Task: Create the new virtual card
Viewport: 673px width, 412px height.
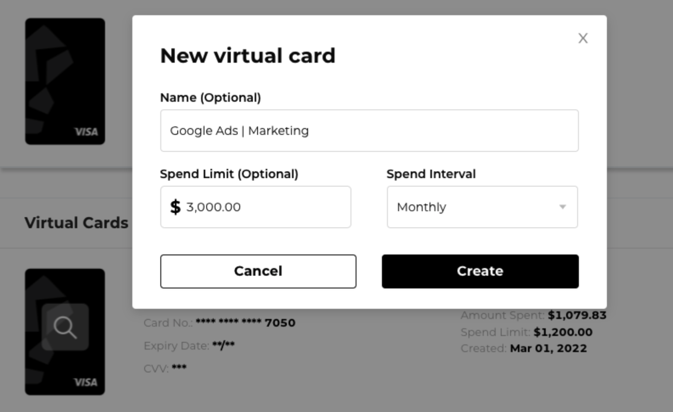Action: click(479, 271)
